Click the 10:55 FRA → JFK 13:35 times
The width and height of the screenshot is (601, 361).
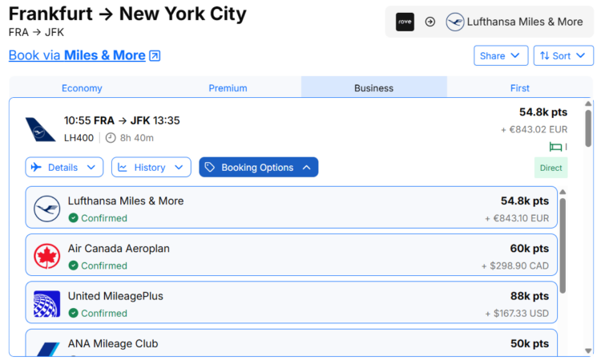click(122, 120)
